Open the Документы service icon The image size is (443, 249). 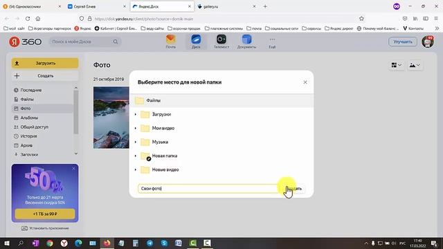pyautogui.click(x=246, y=41)
